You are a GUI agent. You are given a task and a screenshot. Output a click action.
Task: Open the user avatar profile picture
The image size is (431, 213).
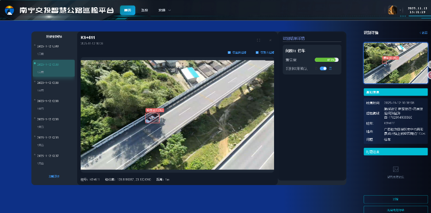click(392, 10)
